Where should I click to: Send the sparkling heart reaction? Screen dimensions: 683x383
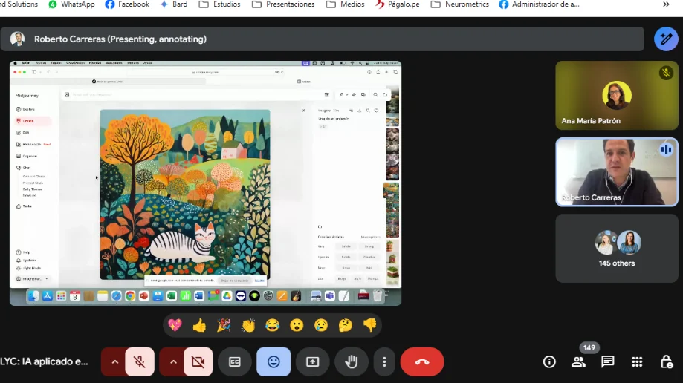click(175, 325)
